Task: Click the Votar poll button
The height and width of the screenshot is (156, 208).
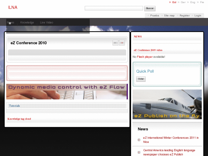Action: (x=141, y=79)
